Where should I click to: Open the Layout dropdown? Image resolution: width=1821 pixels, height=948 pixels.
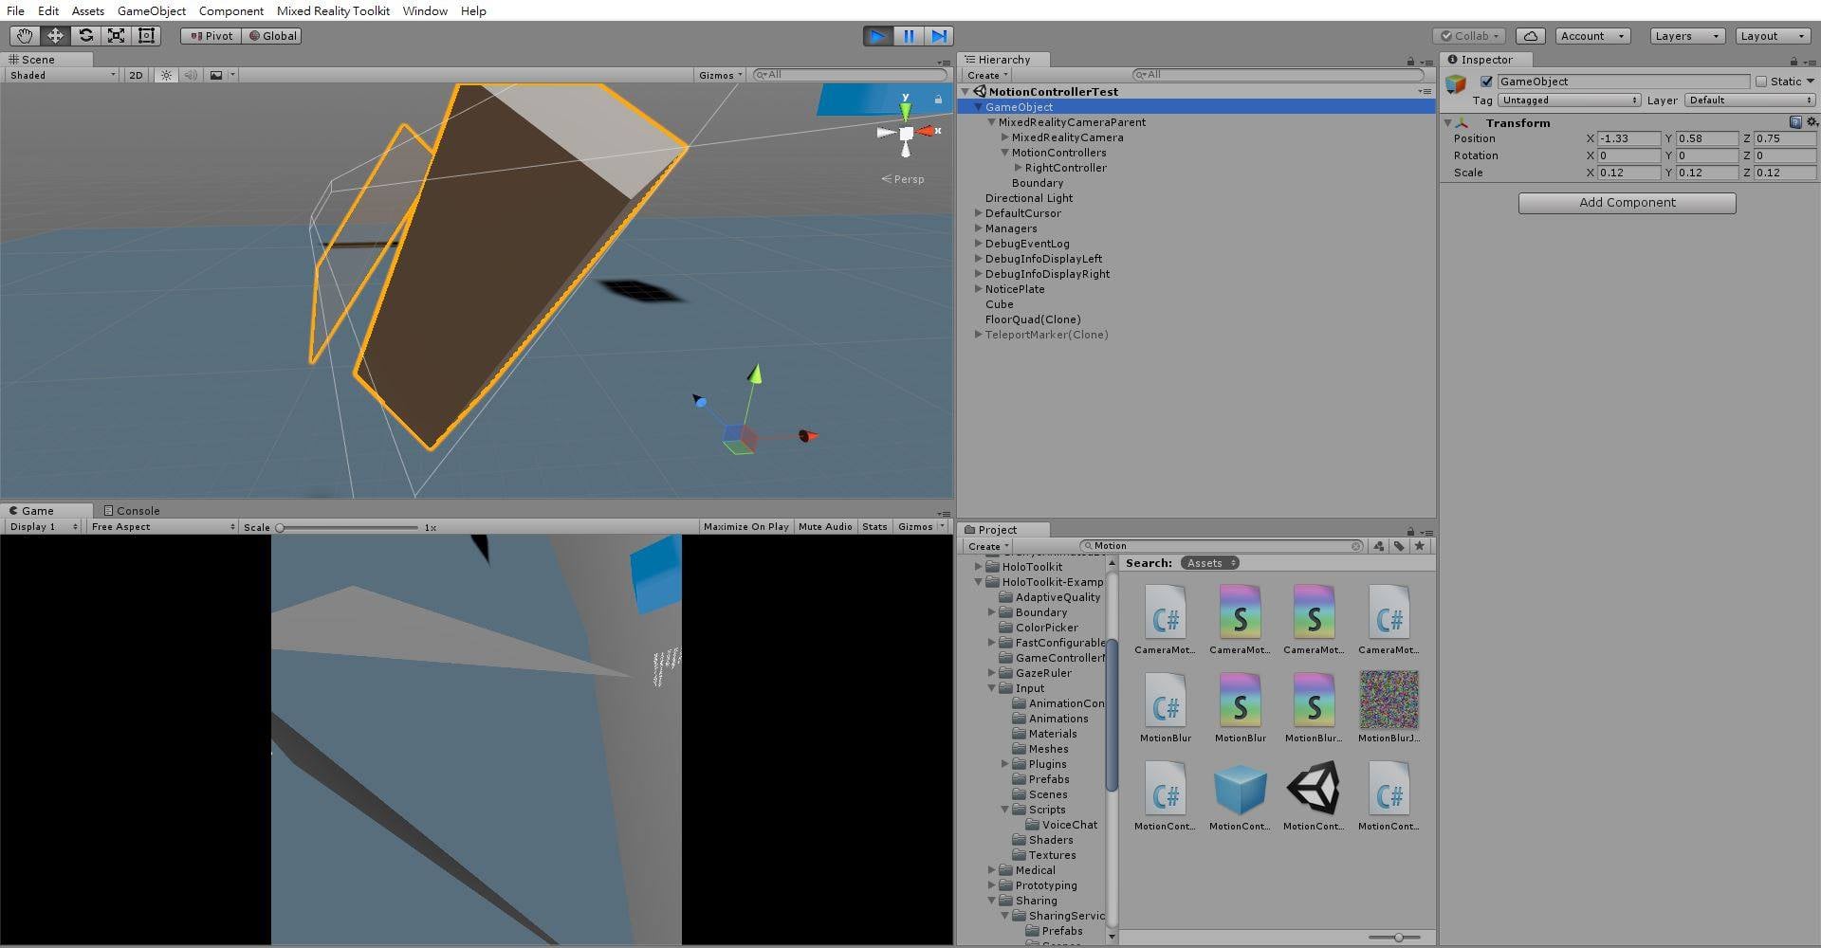1773,36
